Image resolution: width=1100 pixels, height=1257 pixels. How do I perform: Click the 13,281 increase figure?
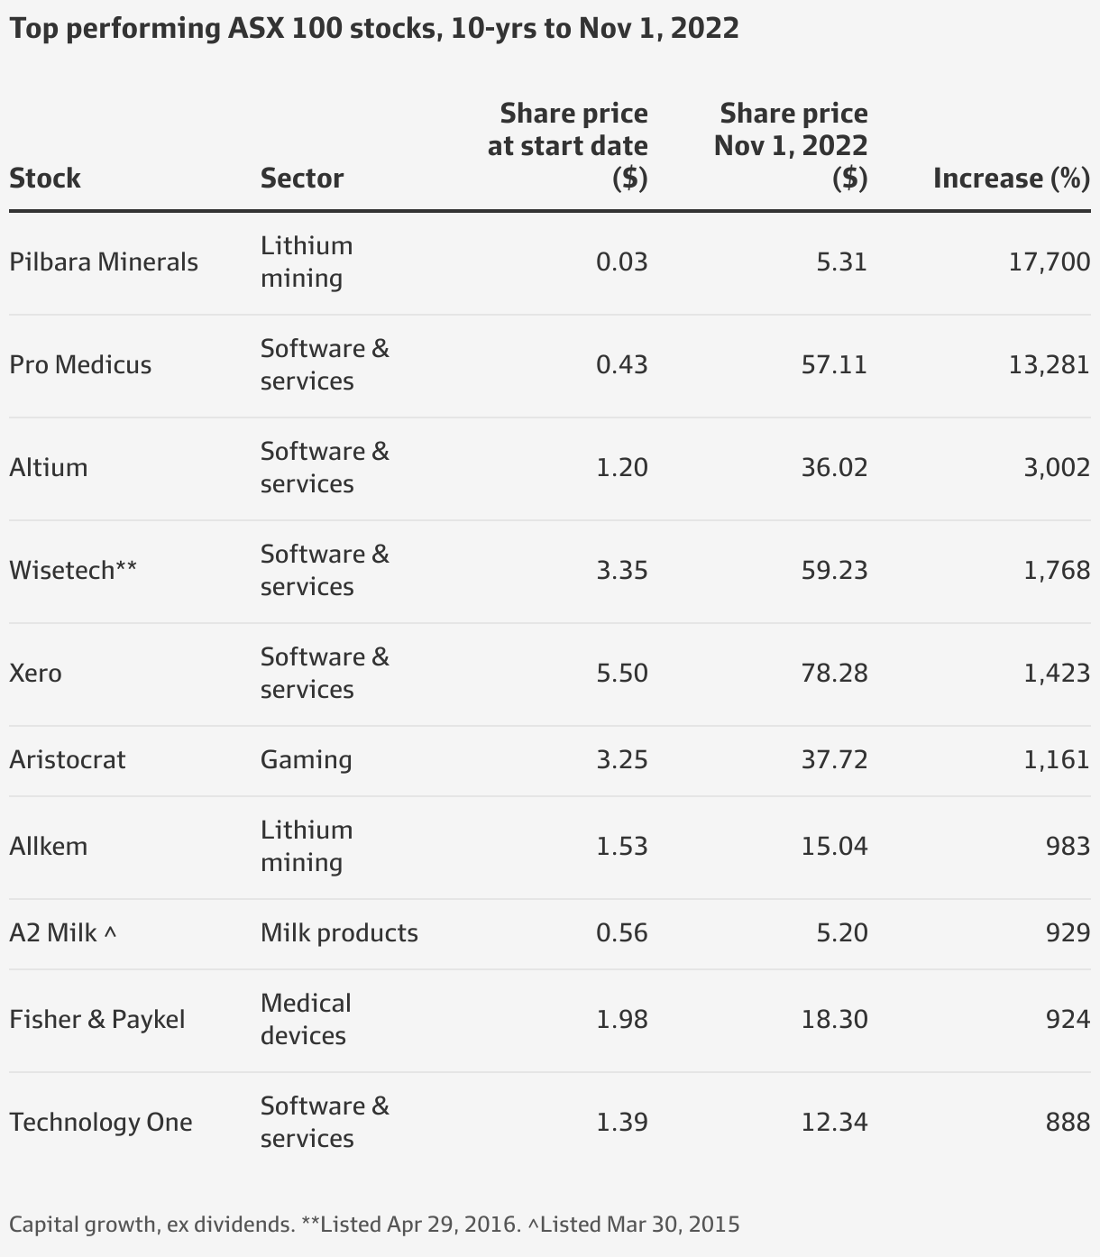(1050, 365)
